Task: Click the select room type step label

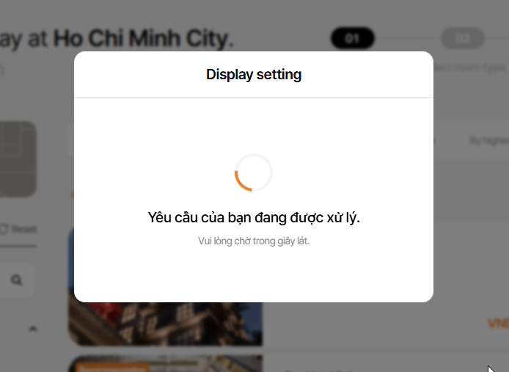Action: [471, 68]
